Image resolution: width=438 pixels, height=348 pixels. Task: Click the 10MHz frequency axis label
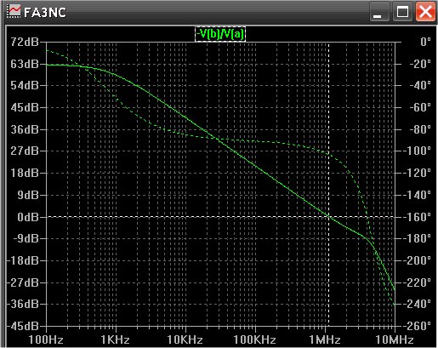click(395, 339)
